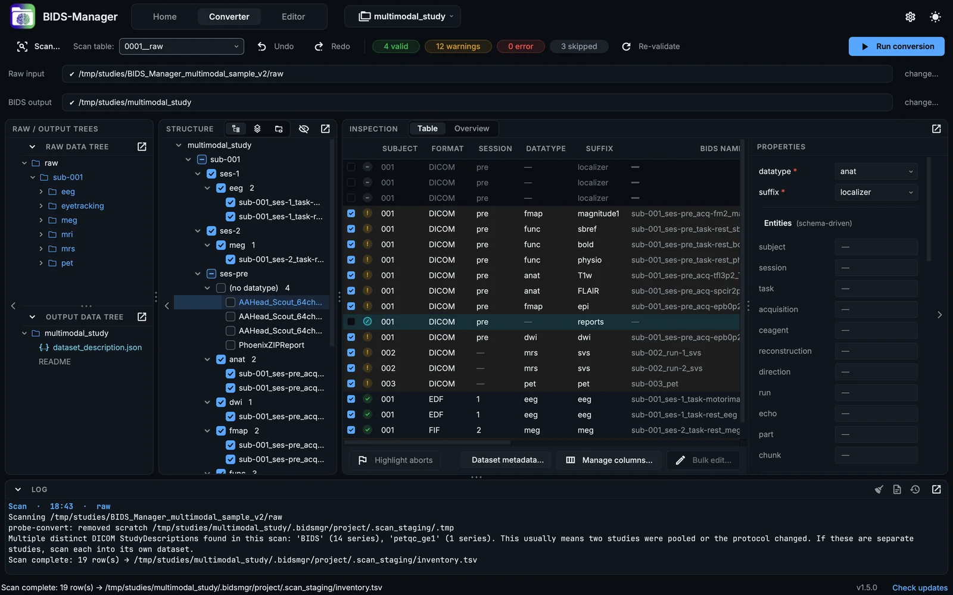Open the Scan table dropdown

click(x=182, y=46)
